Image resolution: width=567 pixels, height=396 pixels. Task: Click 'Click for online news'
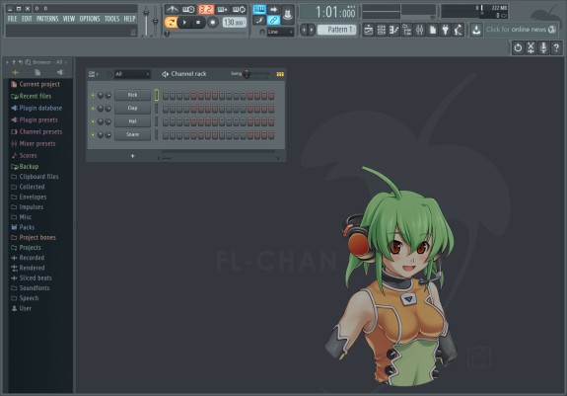[521, 30]
